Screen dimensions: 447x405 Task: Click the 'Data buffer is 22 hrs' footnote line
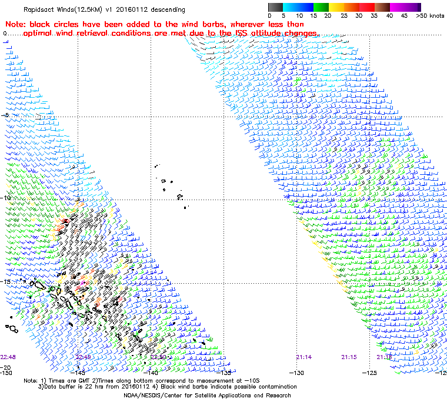click(168, 387)
